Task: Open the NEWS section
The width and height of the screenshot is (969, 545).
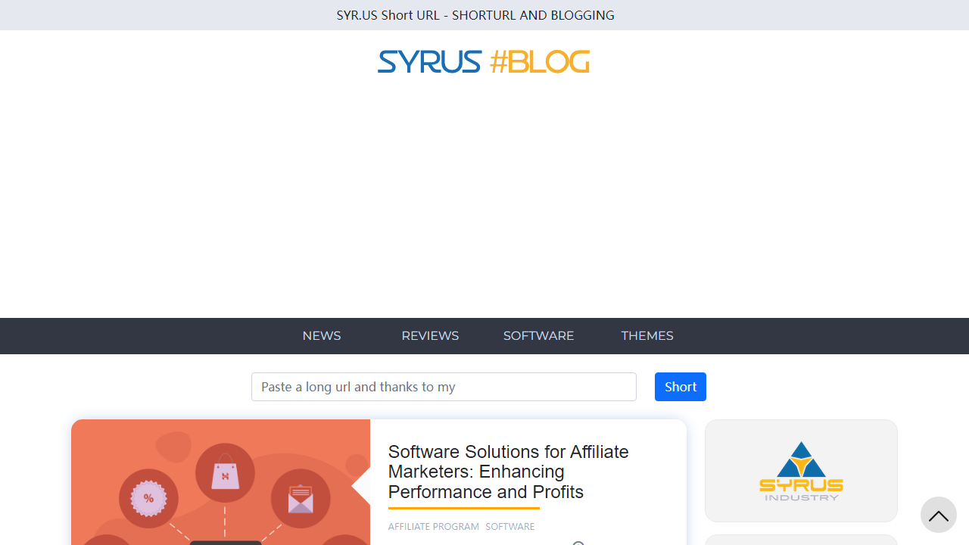Action: point(321,335)
